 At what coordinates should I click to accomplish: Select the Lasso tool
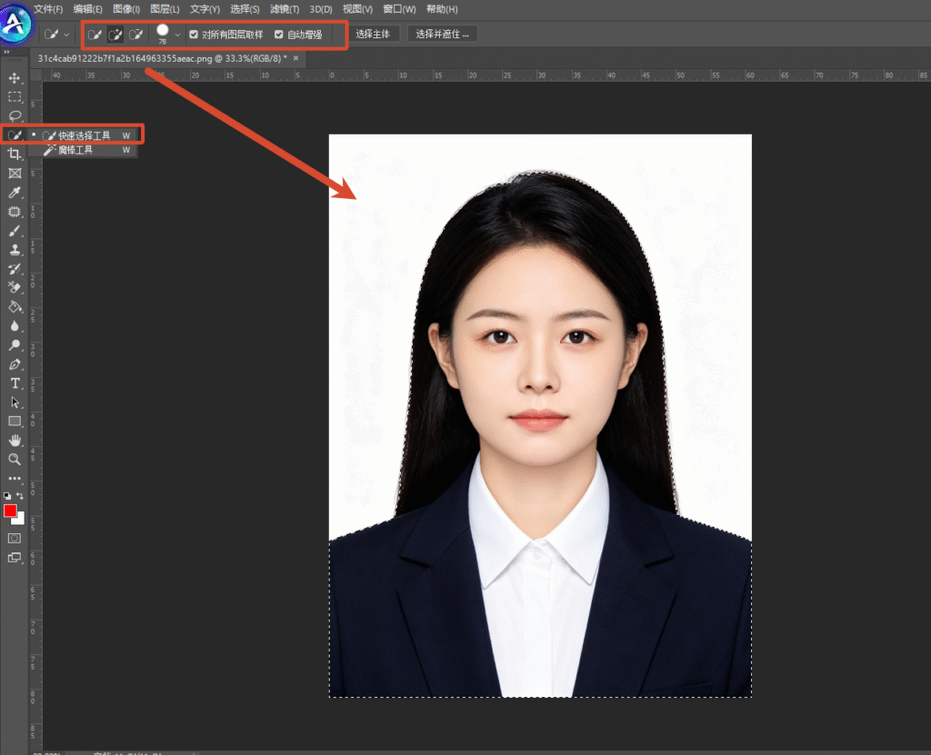[x=15, y=115]
